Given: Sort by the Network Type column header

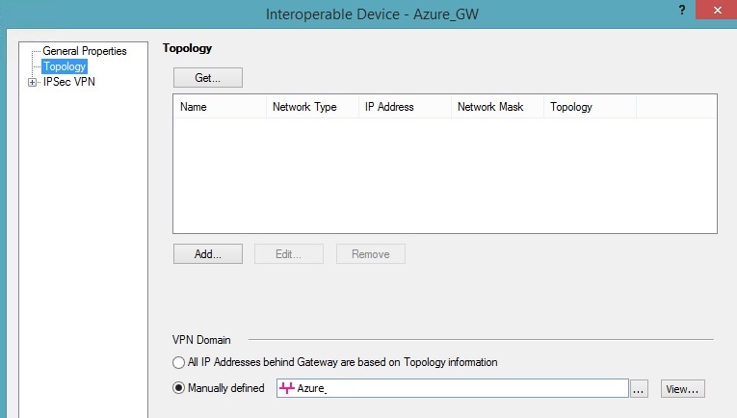Looking at the screenshot, I should tap(312, 107).
